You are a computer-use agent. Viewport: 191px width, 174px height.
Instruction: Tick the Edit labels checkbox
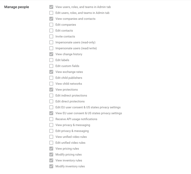(51, 60)
